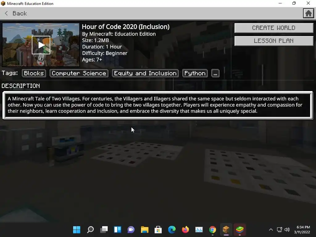
Task: Switch to Minecraft Education Edition taskbar icon
Action: (226, 230)
